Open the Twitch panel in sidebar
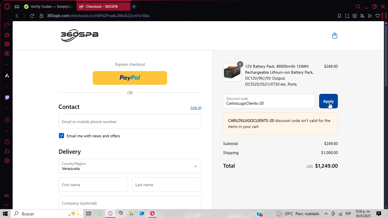This screenshot has height=218, width=388. 7,97
